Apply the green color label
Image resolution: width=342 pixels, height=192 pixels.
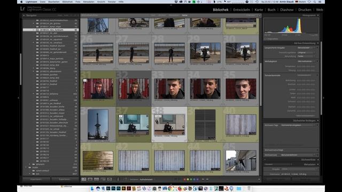[x=191, y=179]
